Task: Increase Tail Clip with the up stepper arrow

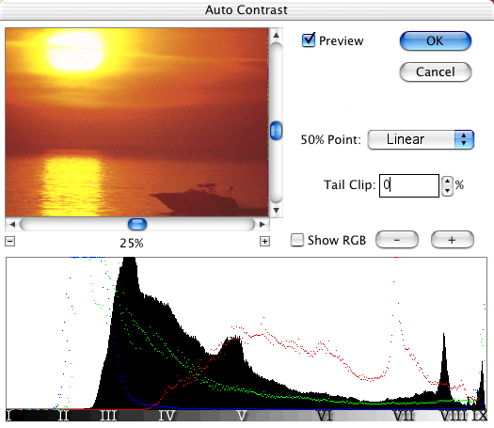Action: (447, 182)
